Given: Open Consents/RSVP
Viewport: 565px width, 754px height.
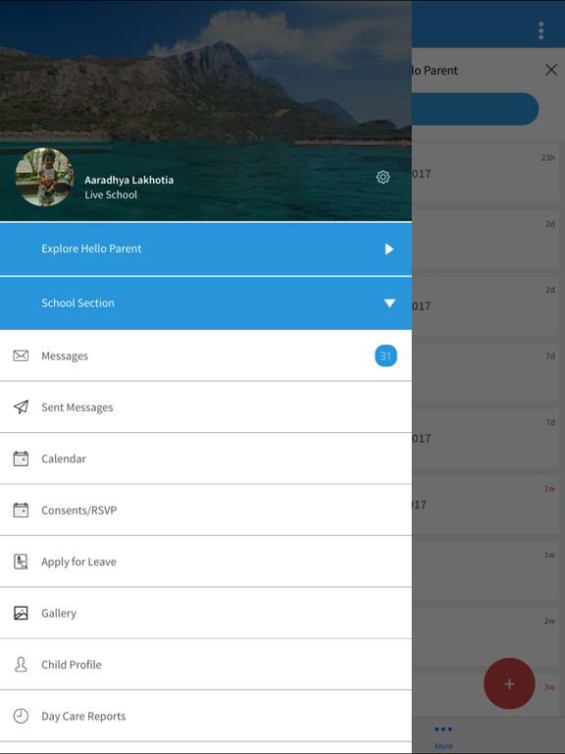Looking at the screenshot, I should [x=206, y=511].
